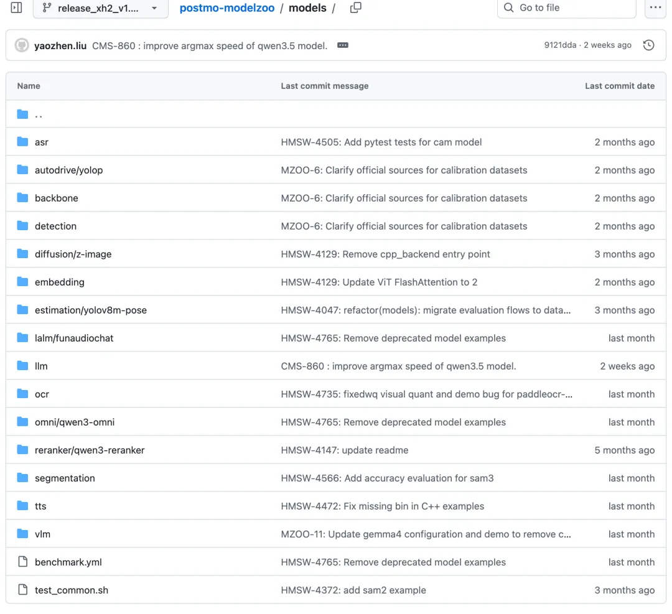Image resolution: width=672 pixels, height=614 pixels.
Task: Click the llm folder icon
Action: coord(22,366)
